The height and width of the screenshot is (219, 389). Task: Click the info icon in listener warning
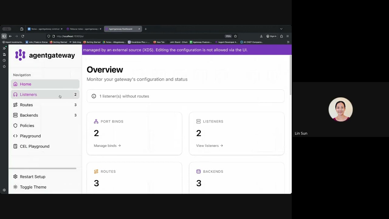tap(94, 96)
